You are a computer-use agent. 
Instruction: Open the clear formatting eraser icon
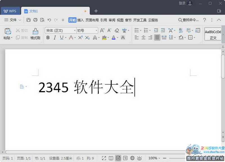(x=117, y=30)
